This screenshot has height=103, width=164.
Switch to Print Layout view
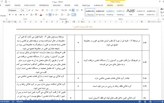pos(145,102)
